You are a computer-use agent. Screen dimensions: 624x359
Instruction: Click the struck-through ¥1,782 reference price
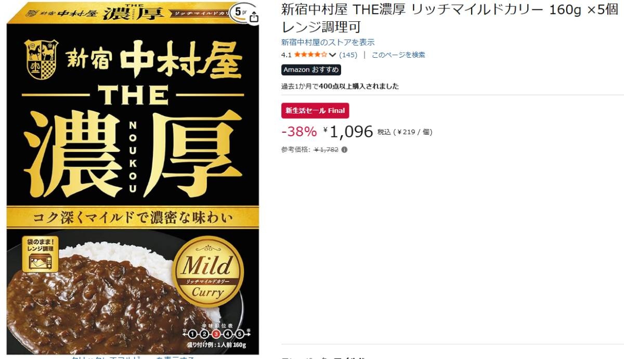326,149
